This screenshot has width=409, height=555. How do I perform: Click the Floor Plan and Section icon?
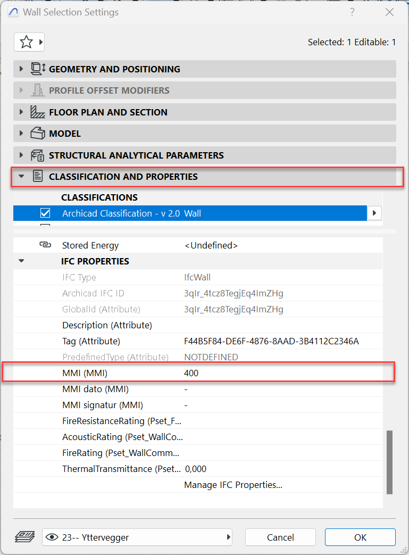38,112
